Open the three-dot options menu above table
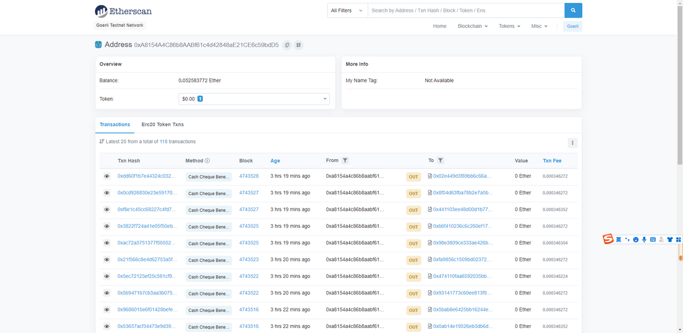The image size is (683, 333). pyautogui.click(x=573, y=143)
